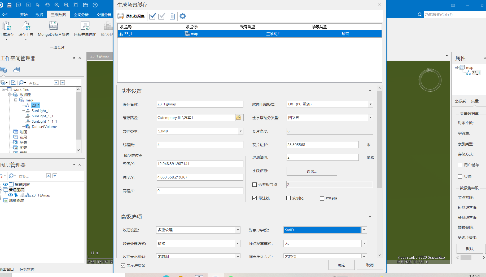Click the 确定 button
Viewport: 486px width, 277px height.
click(x=341, y=265)
